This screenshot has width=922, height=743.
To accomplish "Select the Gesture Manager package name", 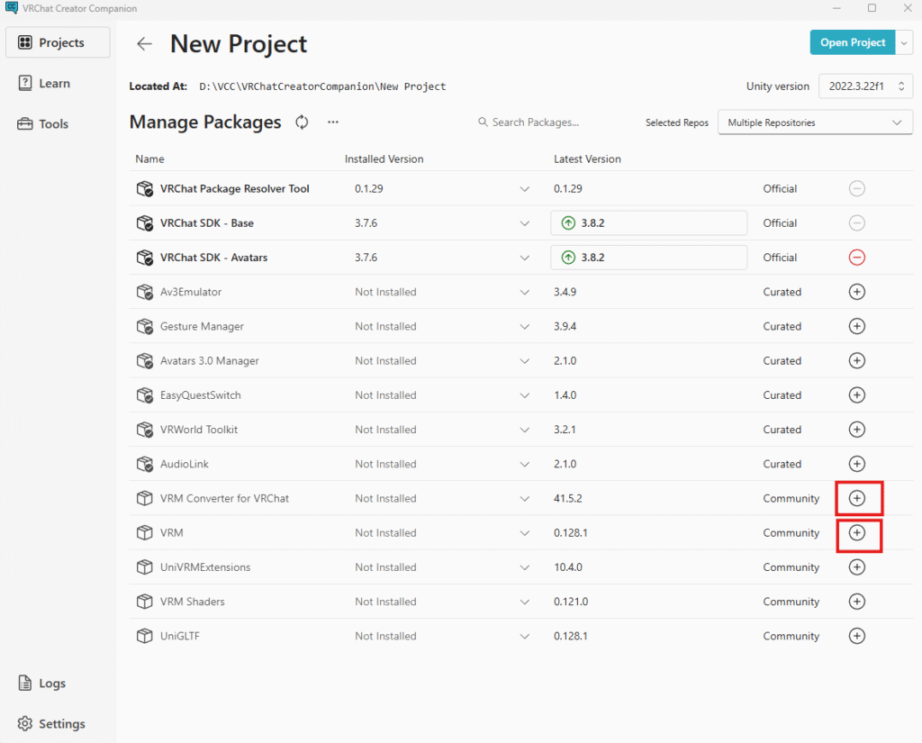I will [x=202, y=327].
